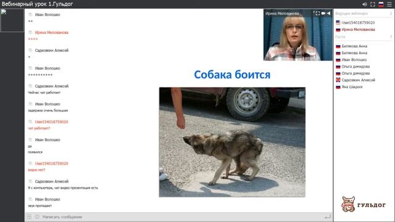
Task: Click chat message 'Я с компьютера, чат видео презентация есть'
Action: (x=63, y=188)
